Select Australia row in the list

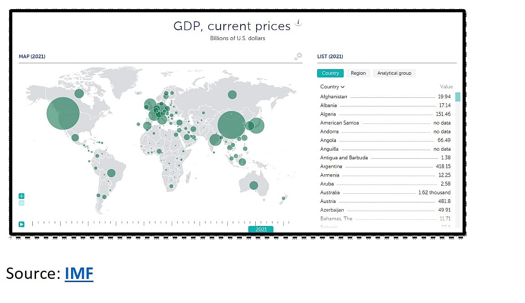click(385, 192)
